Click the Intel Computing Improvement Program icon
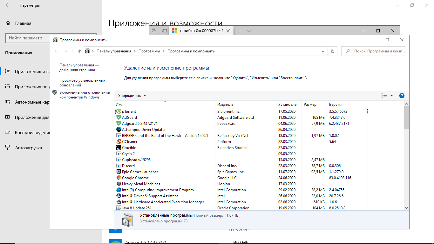Viewport: 434px width, 244px height. point(119,190)
